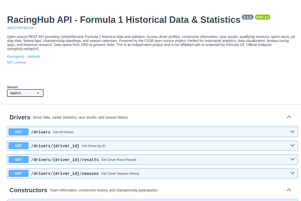Collapse the Drivers section chevron
Image resolution: width=301 pixels, height=201 pixels.
pyautogui.click(x=289, y=117)
